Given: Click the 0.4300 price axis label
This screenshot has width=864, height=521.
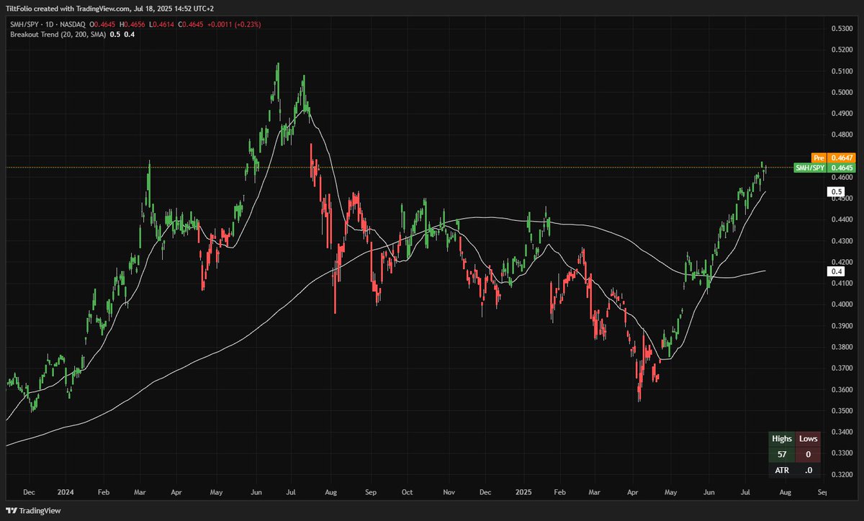Looking at the screenshot, I should coord(842,241).
